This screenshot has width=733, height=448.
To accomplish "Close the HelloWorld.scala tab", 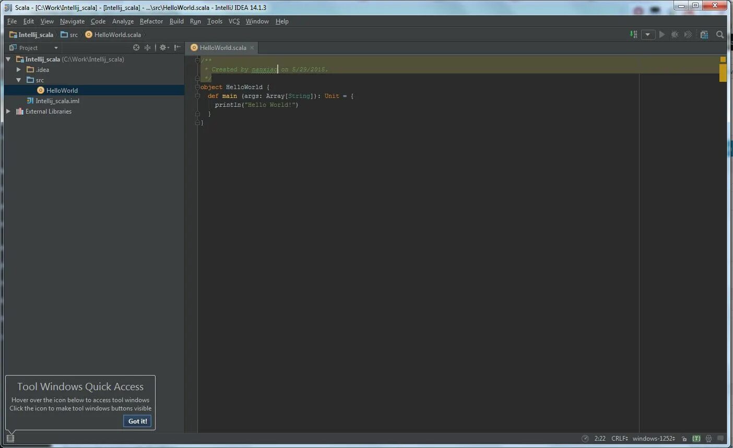I will [x=252, y=47].
